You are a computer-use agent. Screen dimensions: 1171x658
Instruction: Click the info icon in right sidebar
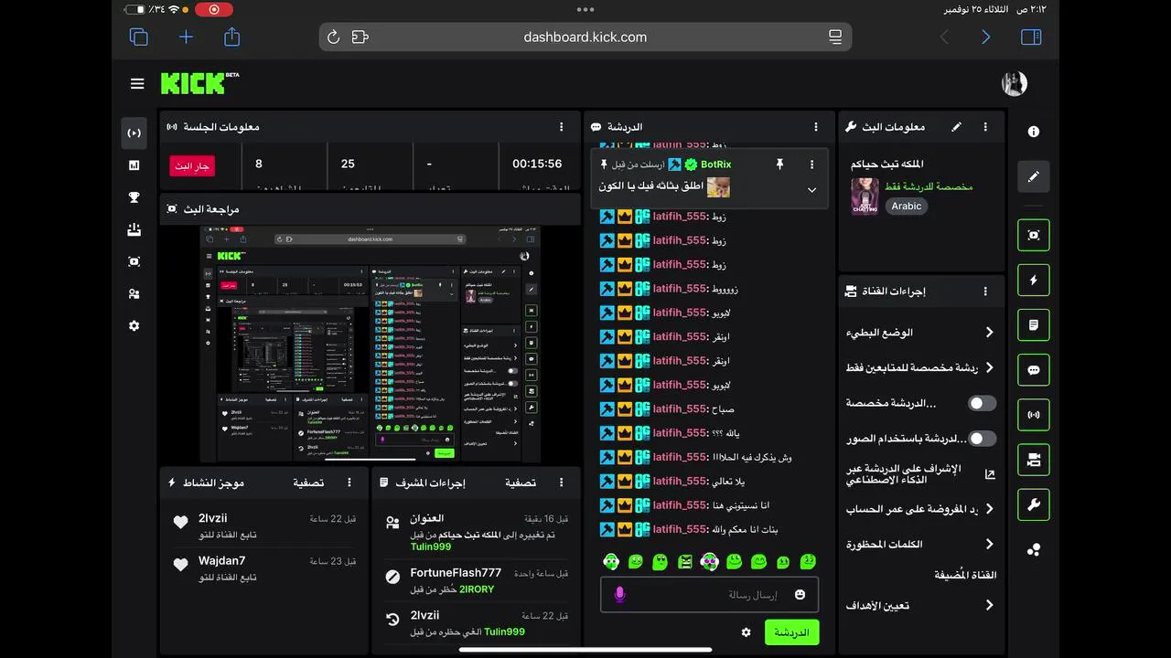point(1034,132)
